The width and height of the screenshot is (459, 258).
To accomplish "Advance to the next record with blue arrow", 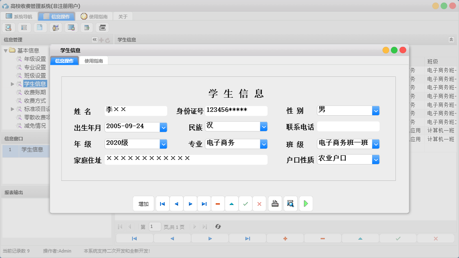I will tap(190, 203).
